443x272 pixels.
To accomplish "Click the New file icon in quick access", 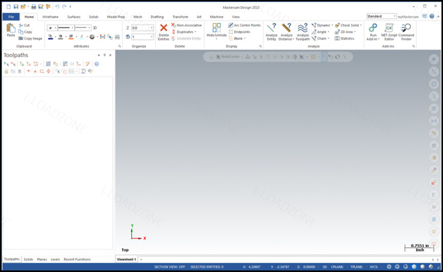I will click(8, 7).
